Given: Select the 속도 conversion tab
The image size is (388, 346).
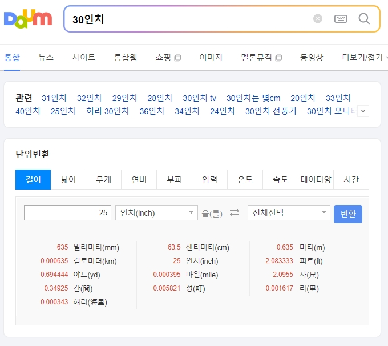Looking at the screenshot, I should coord(281,179).
